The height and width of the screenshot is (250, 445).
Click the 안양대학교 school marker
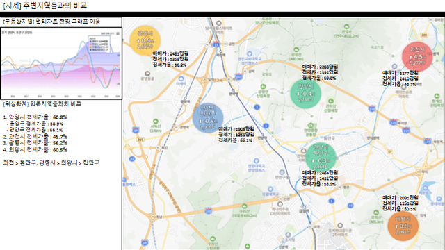pos(257,161)
